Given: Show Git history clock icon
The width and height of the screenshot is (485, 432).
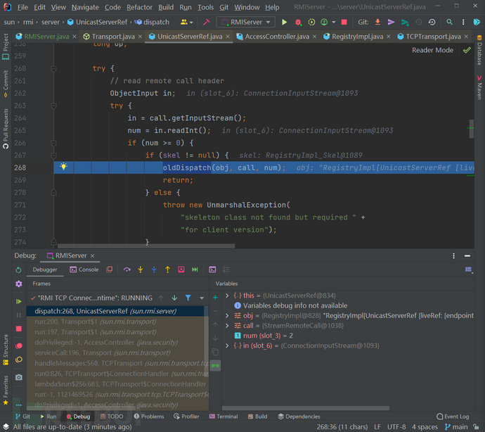Looking at the screenshot, I should click(x=418, y=22).
